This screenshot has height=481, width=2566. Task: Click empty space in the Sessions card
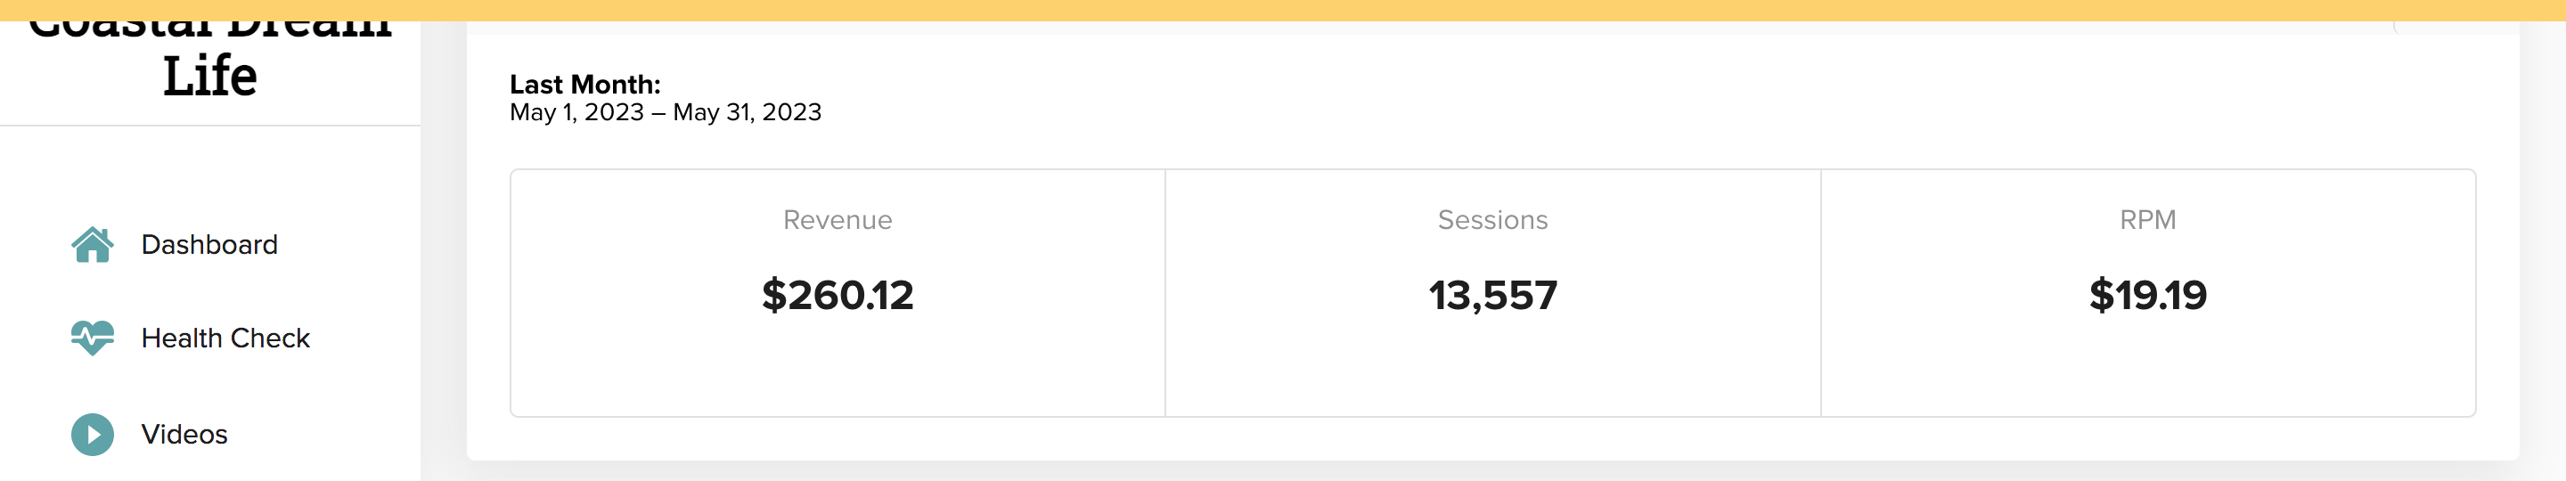[1492, 369]
